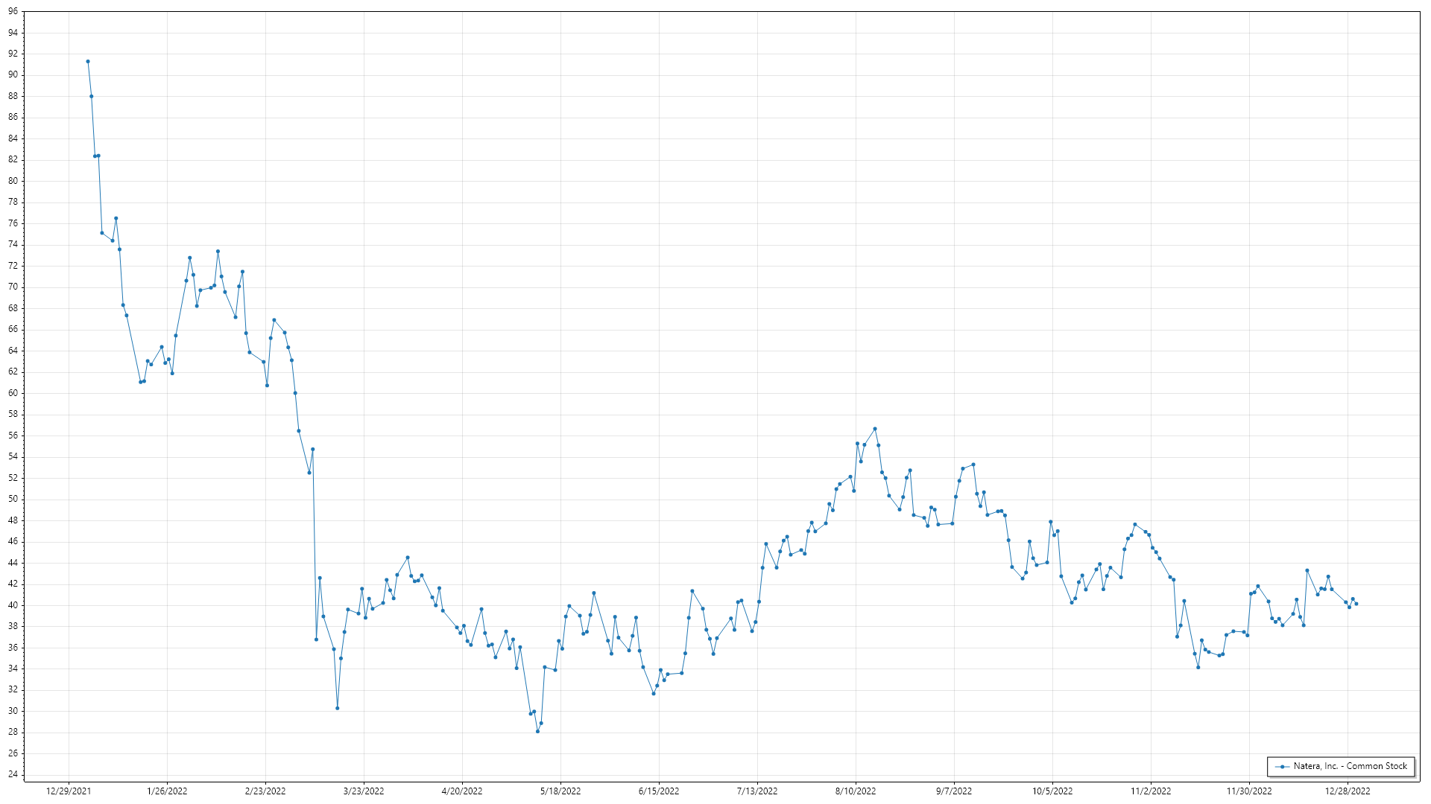The width and height of the screenshot is (1431, 804).
Task: Click the 24 value on y-axis
Action: [x=13, y=774]
